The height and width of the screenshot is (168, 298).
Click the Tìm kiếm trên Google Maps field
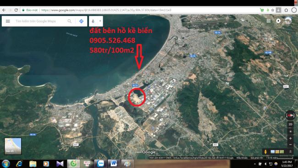[40, 21]
